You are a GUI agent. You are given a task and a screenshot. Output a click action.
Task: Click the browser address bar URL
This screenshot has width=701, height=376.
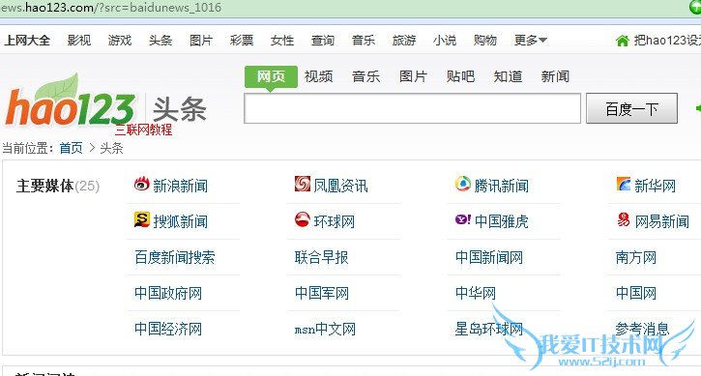coord(111,7)
